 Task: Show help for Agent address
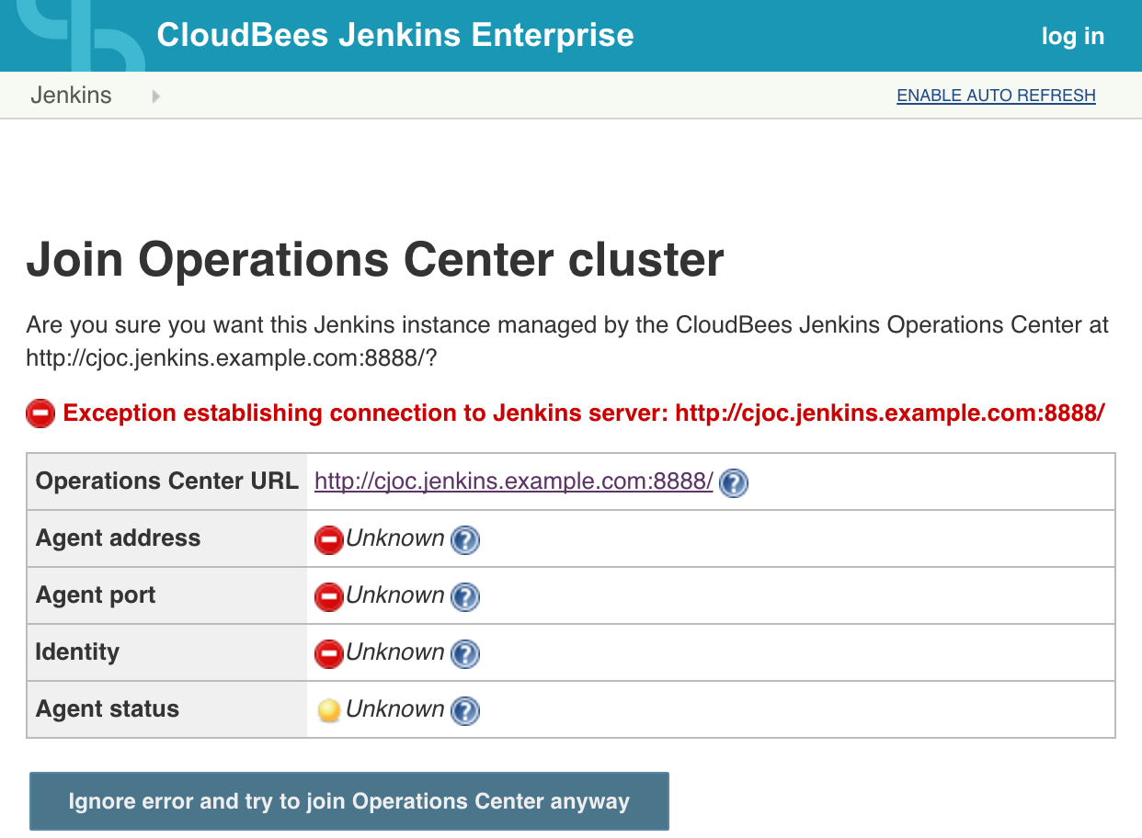point(465,539)
